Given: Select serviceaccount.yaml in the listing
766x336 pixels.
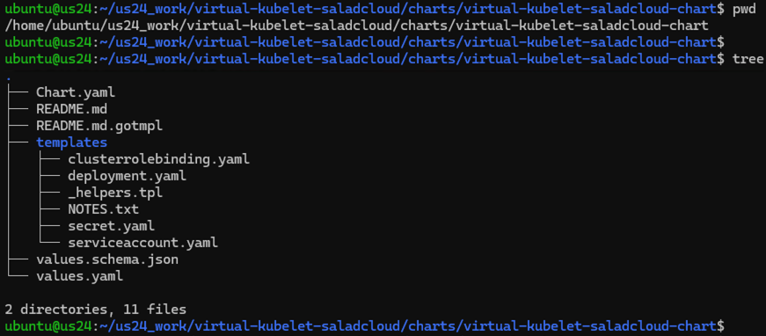Looking at the screenshot, I should 143,243.
